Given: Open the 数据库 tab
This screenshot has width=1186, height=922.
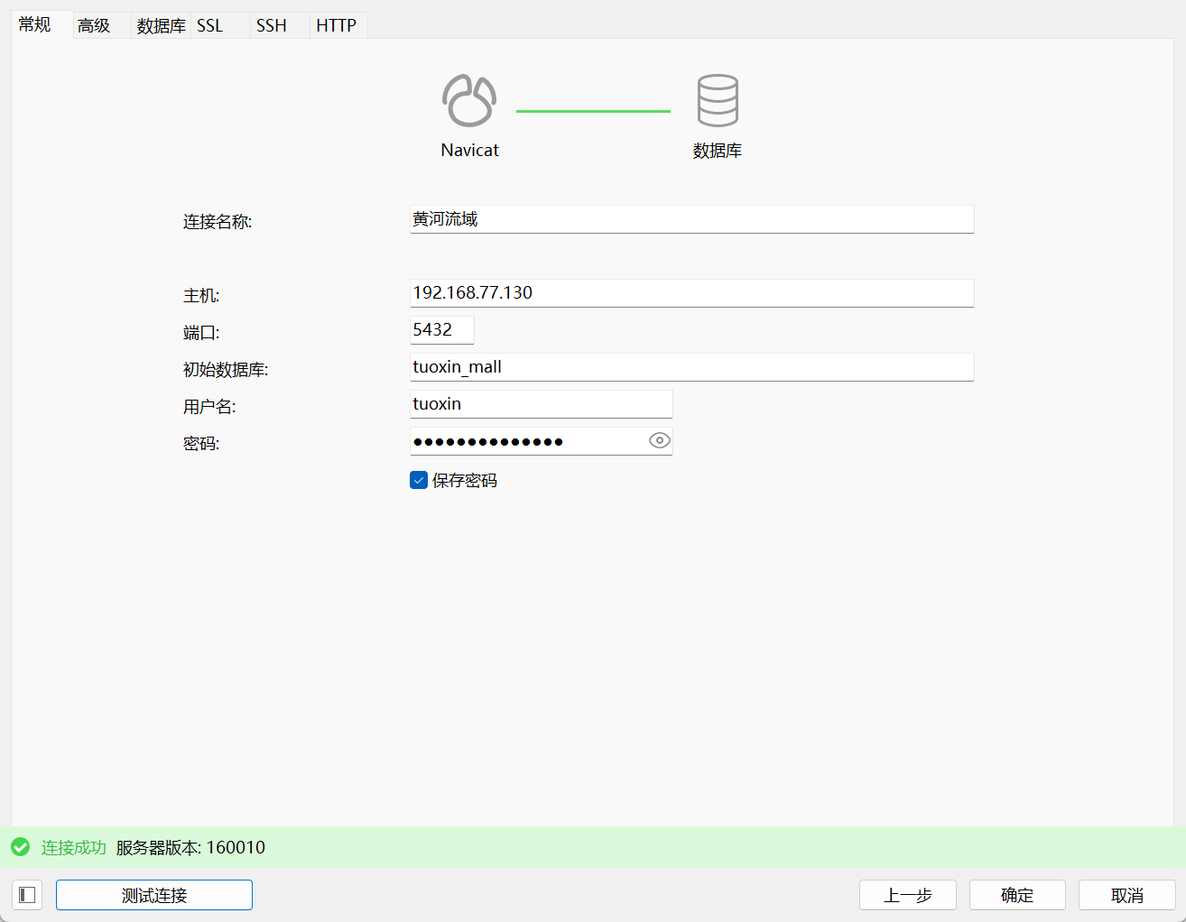Looking at the screenshot, I should click(x=161, y=25).
